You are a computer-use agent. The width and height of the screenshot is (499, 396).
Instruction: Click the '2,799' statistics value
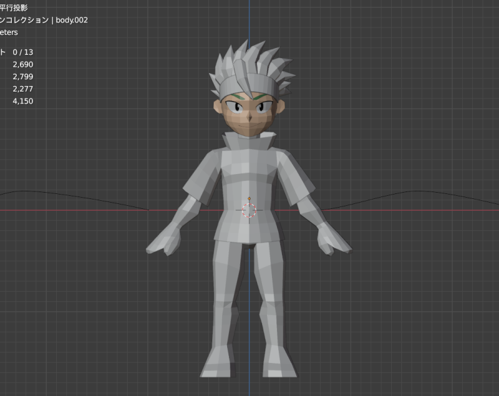[23, 77]
